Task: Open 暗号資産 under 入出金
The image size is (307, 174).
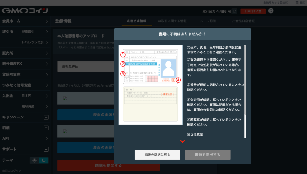Action: (x=35, y=106)
